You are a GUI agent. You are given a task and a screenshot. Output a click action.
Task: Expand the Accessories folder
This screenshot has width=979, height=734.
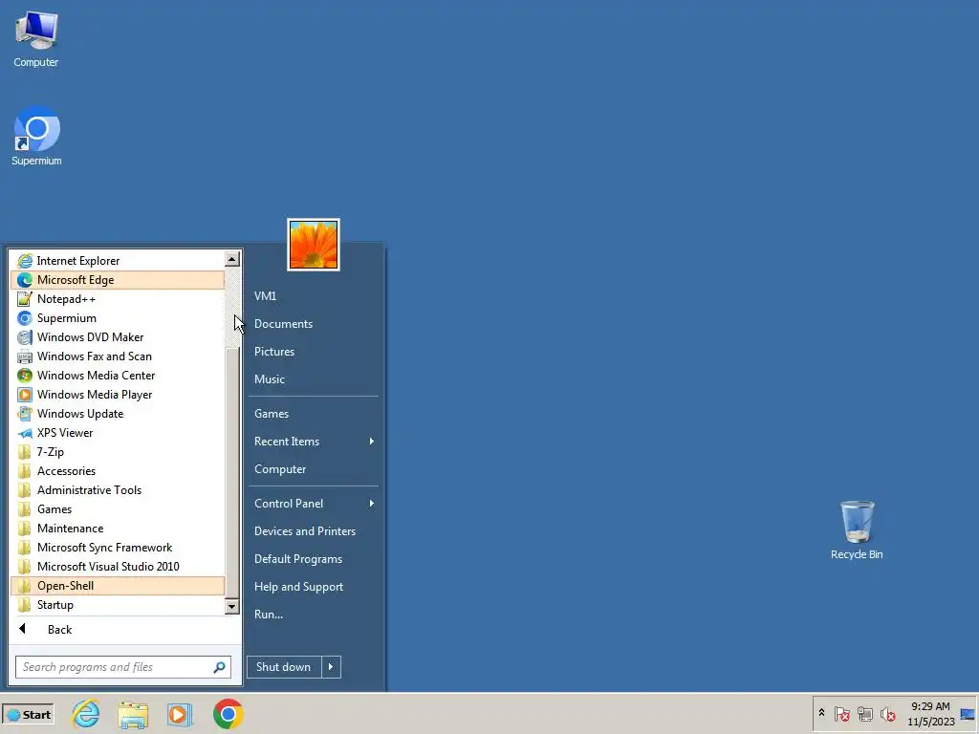(x=118, y=471)
